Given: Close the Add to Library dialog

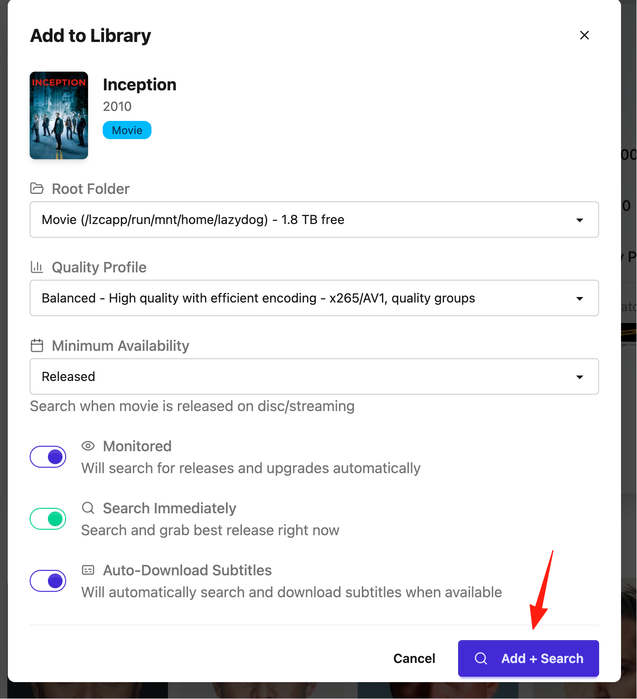Looking at the screenshot, I should tap(584, 35).
